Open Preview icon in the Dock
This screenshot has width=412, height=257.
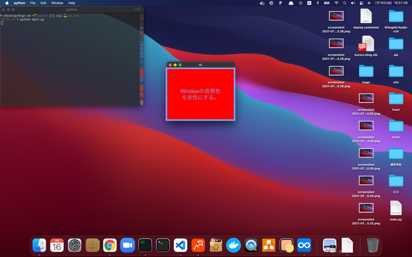[x=330, y=245]
